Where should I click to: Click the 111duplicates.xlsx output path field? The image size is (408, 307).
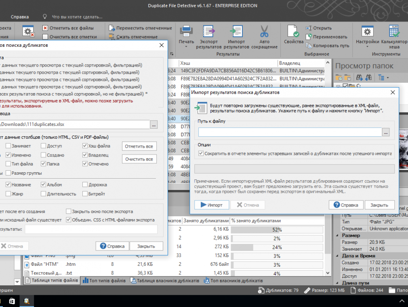tap(75, 124)
